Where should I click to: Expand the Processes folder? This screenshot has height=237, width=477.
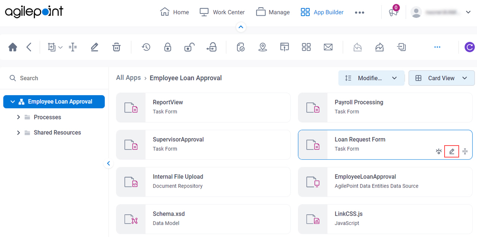(x=18, y=117)
